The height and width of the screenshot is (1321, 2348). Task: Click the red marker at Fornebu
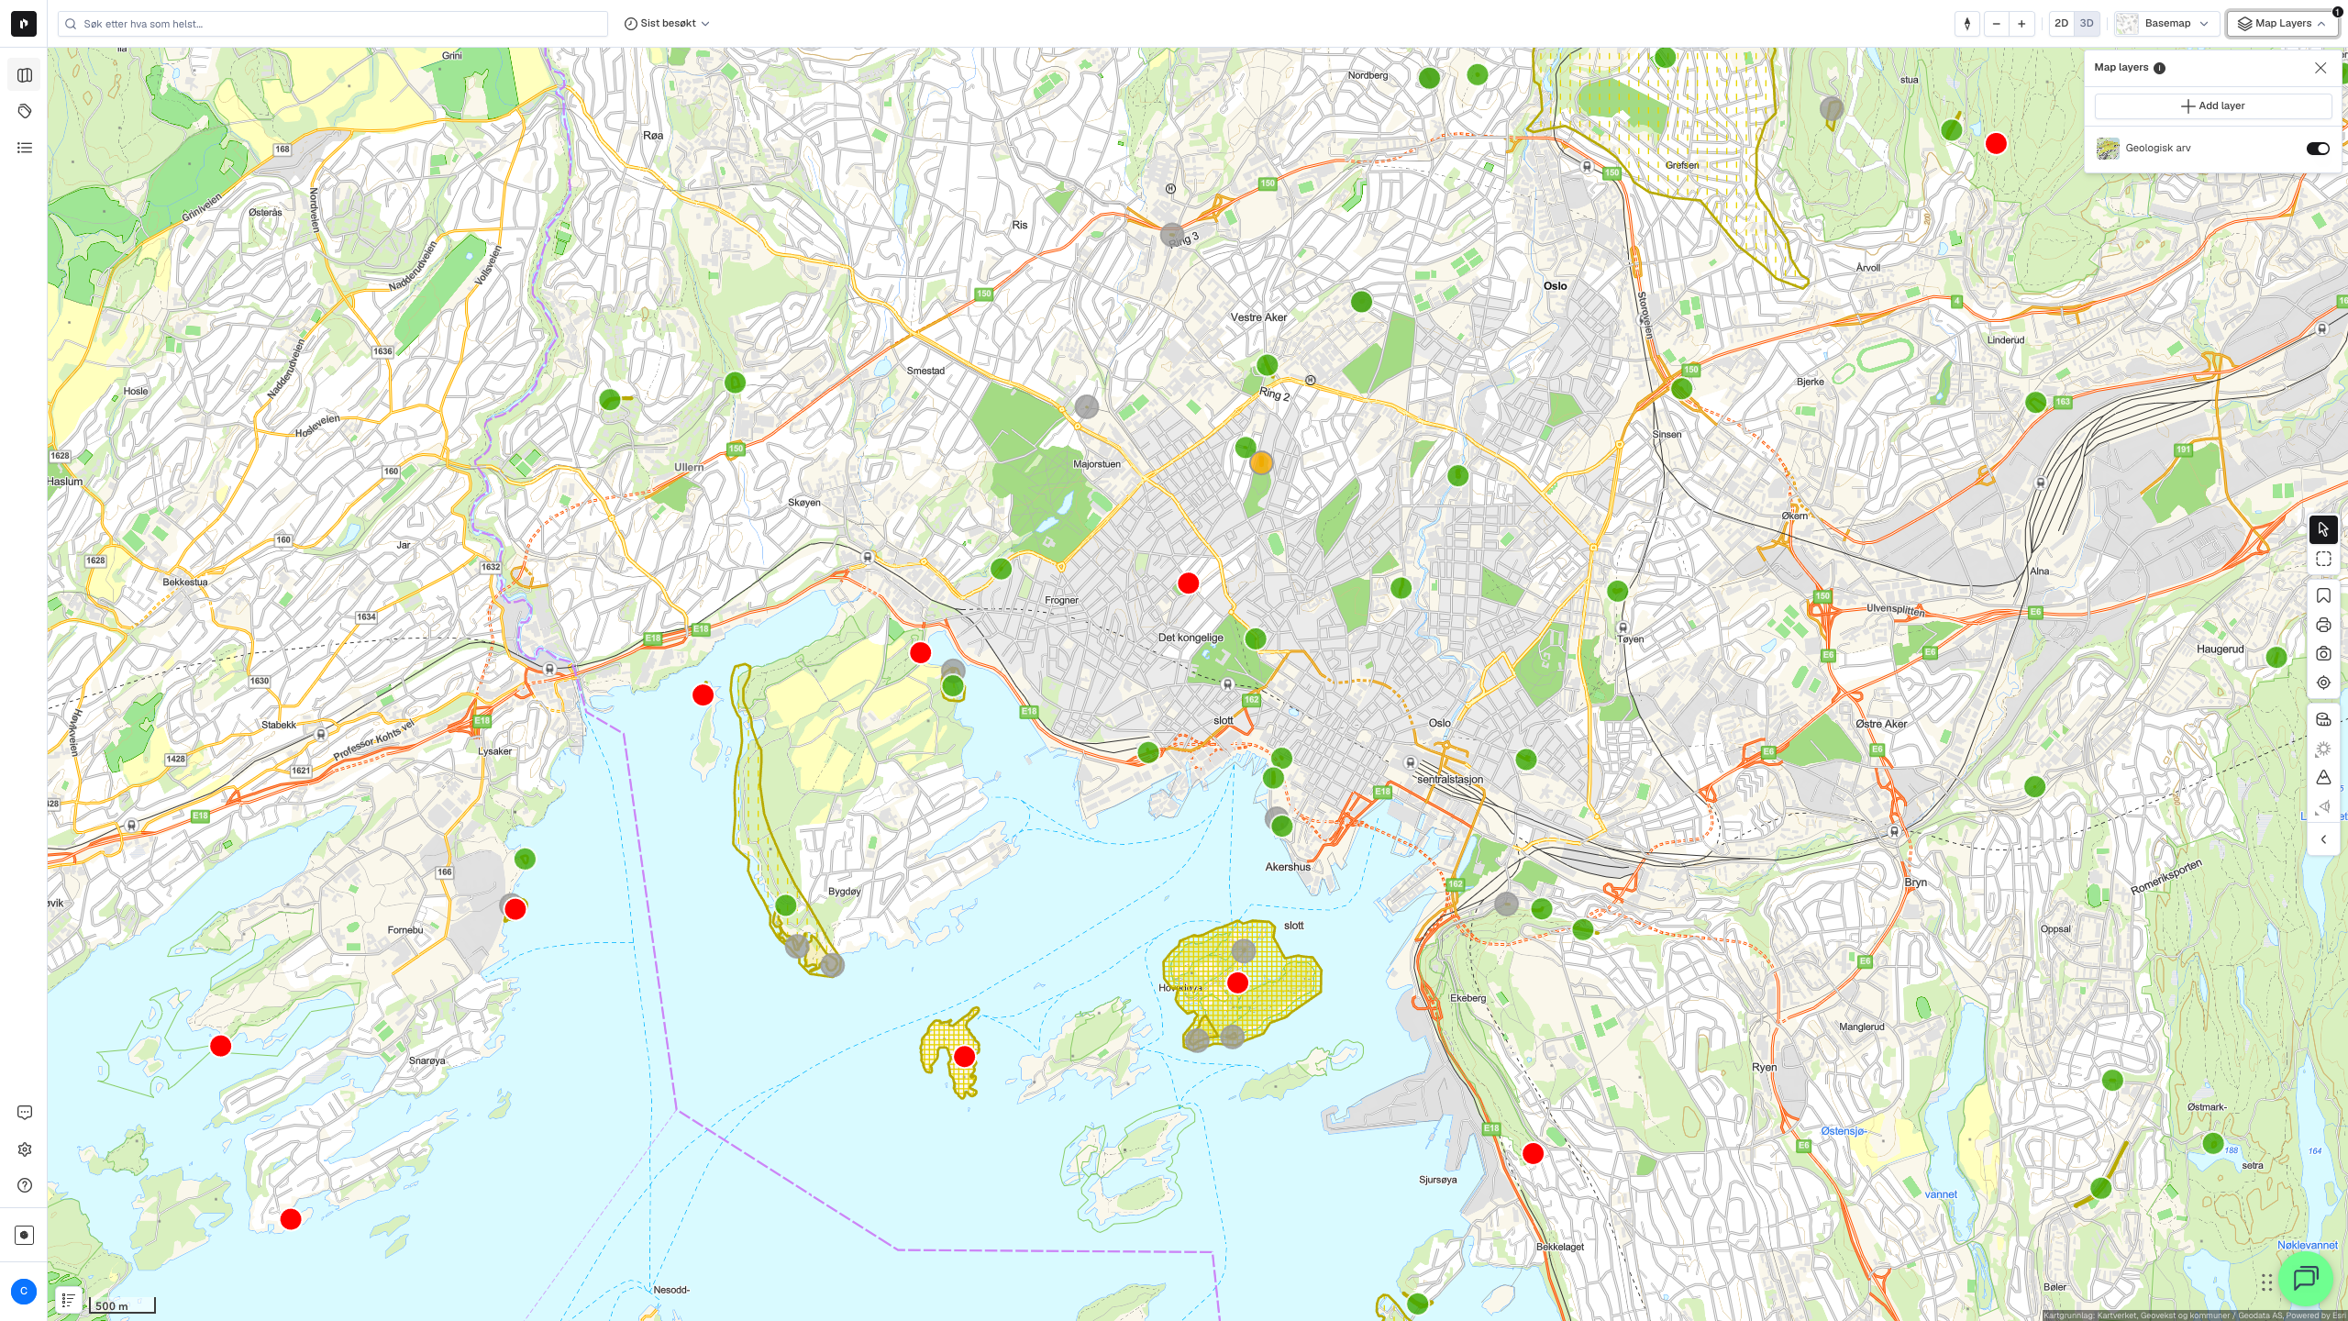515,909
